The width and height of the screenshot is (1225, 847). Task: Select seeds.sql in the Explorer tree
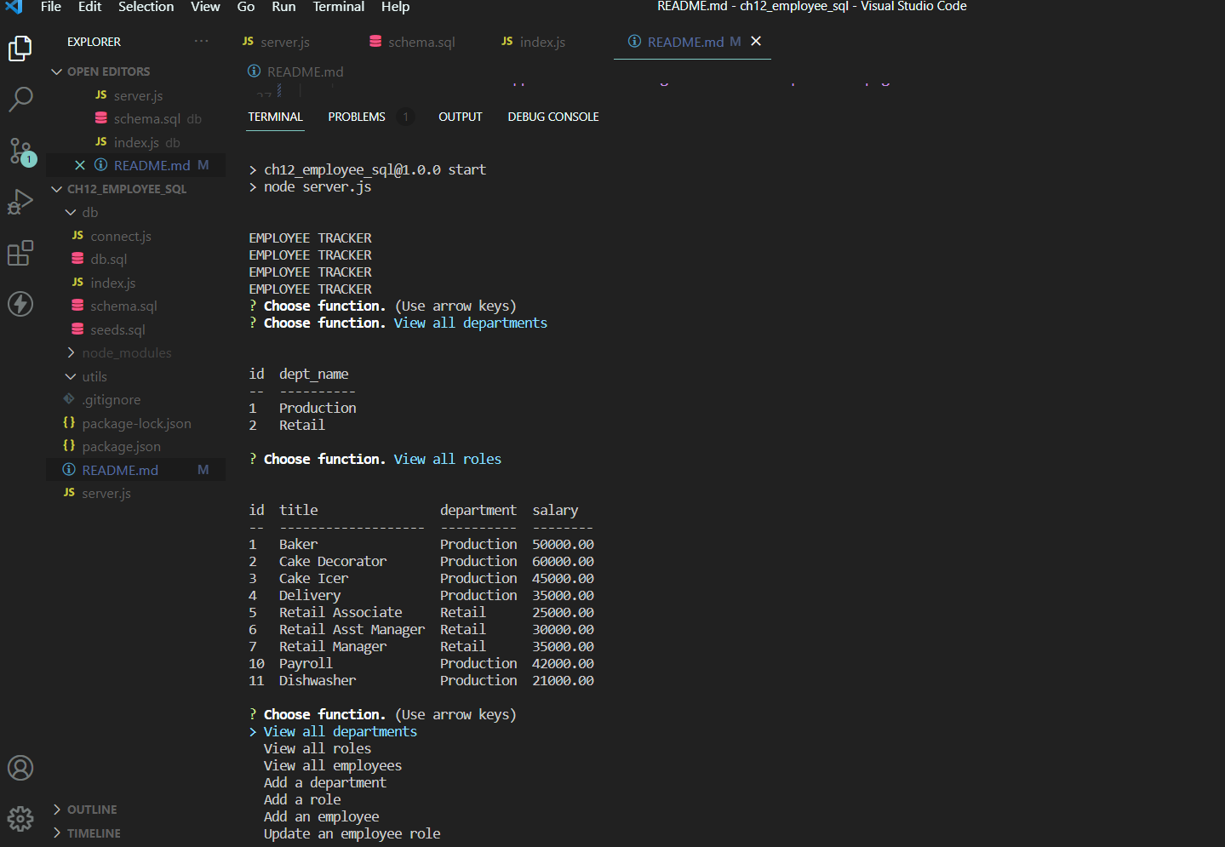(x=117, y=329)
